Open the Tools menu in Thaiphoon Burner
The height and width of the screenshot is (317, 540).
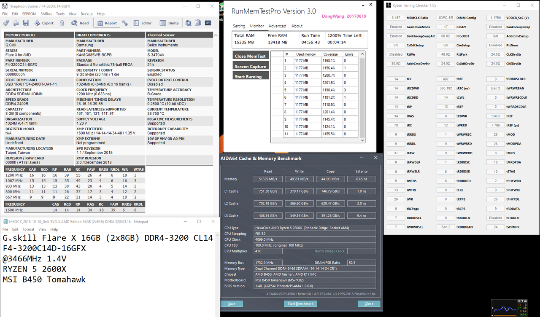tap(60, 14)
